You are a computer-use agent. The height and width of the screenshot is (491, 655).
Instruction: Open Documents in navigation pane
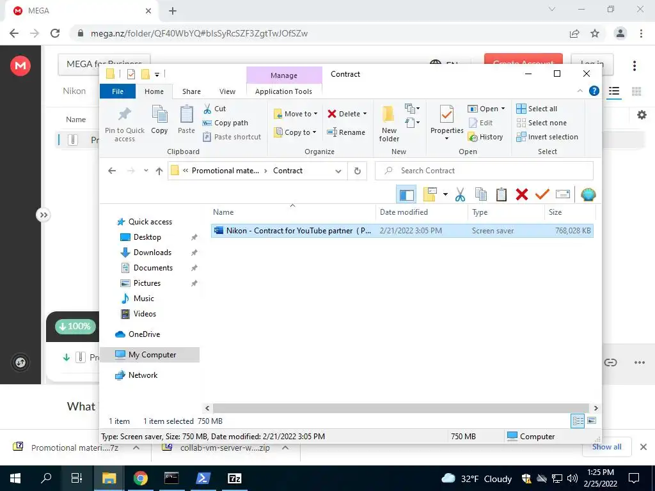(x=153, y=268)
